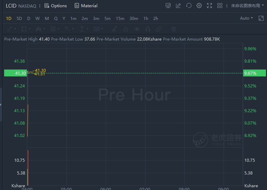Screen dimensions: 267x190
Task: Select the 2h interval
Action: [x=156, y=18]
